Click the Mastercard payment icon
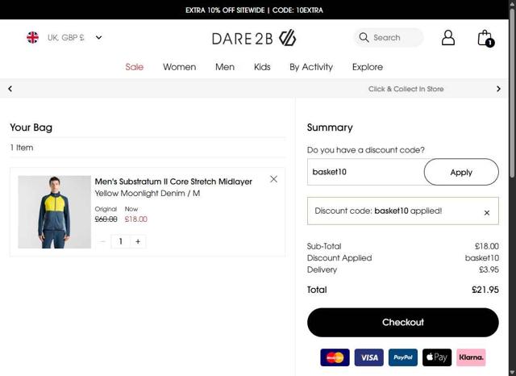The height and width of the screenshot is (376, 516). pos(335,357)
